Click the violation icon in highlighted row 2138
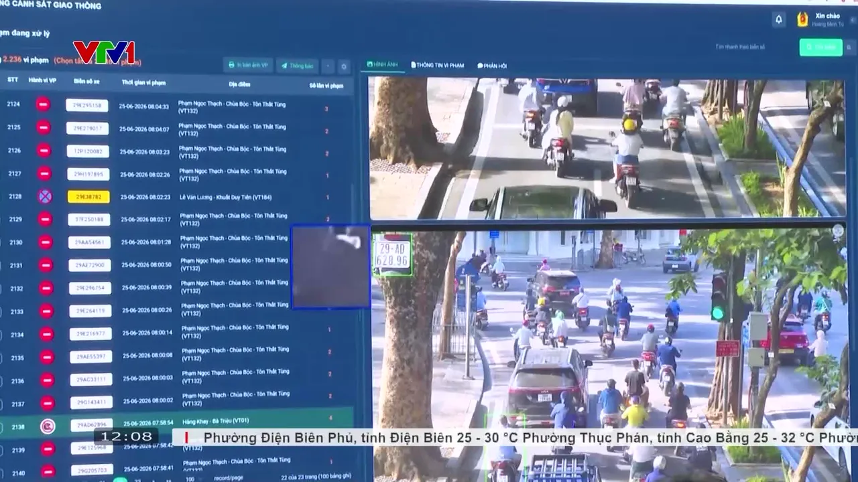The width and height of the screenshot is (858, 482). coord(47,426)
